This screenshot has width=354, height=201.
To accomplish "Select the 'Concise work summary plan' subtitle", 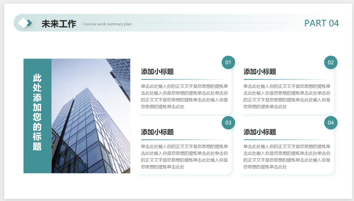I will 107,24.
